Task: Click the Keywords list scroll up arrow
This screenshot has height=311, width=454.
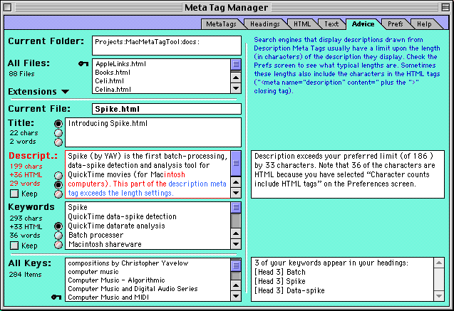Action: click(236, 233)
